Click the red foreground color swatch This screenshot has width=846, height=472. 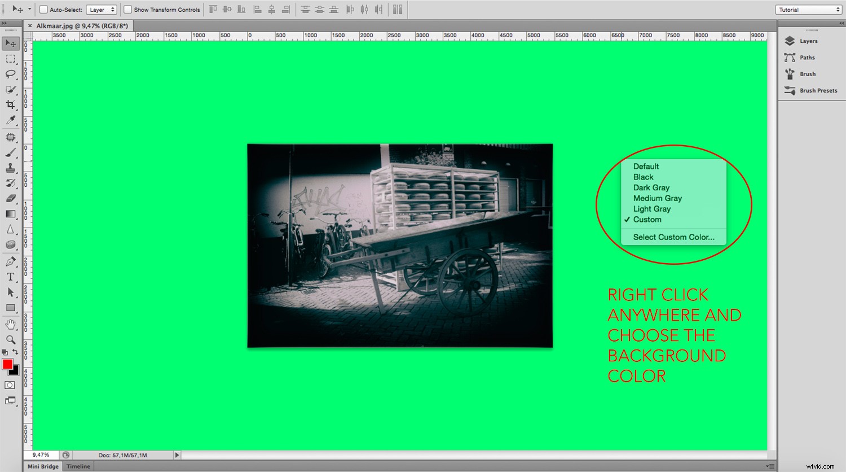(8, 365)
